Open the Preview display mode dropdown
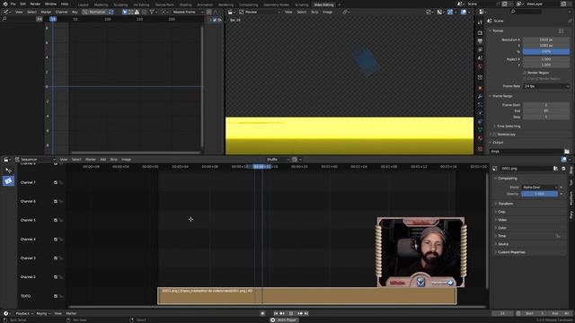Viewport: 575px width, 323px height. [x=260, y=12]
